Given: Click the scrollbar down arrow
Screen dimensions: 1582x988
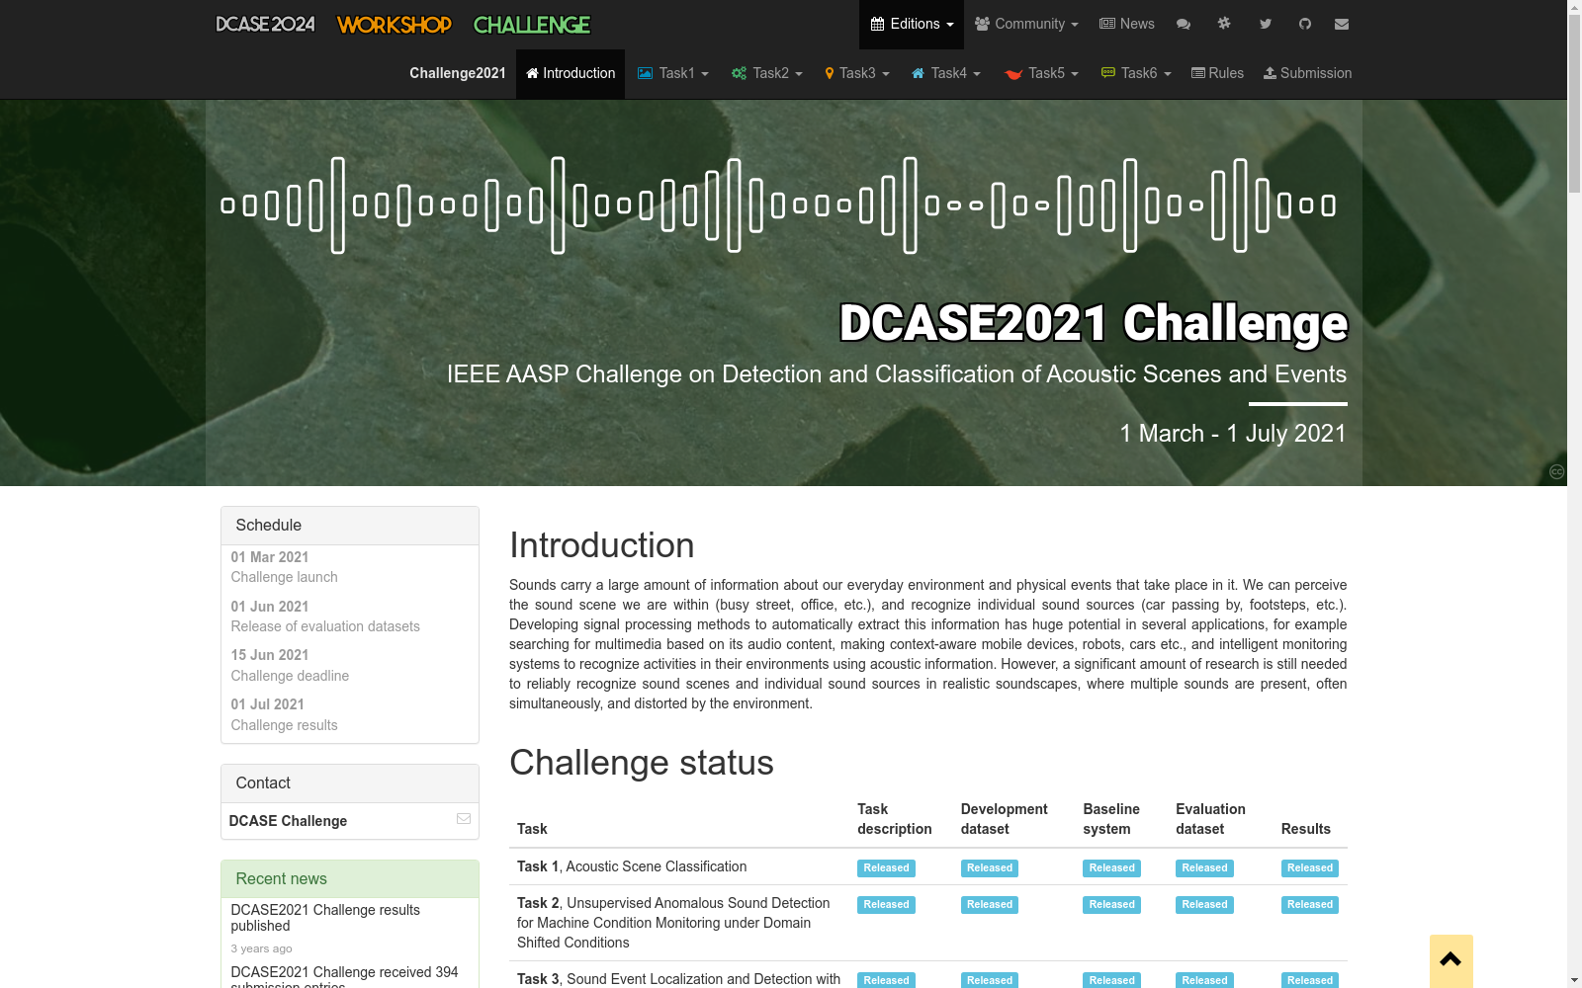Looking at the screenshot, I should [1574, 980].
